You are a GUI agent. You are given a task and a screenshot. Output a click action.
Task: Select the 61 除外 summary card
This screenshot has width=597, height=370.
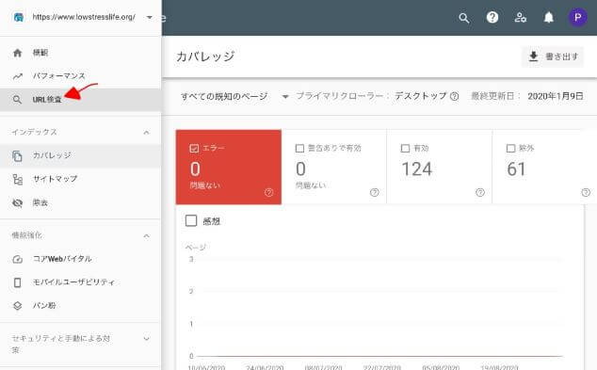click(544, 167)
